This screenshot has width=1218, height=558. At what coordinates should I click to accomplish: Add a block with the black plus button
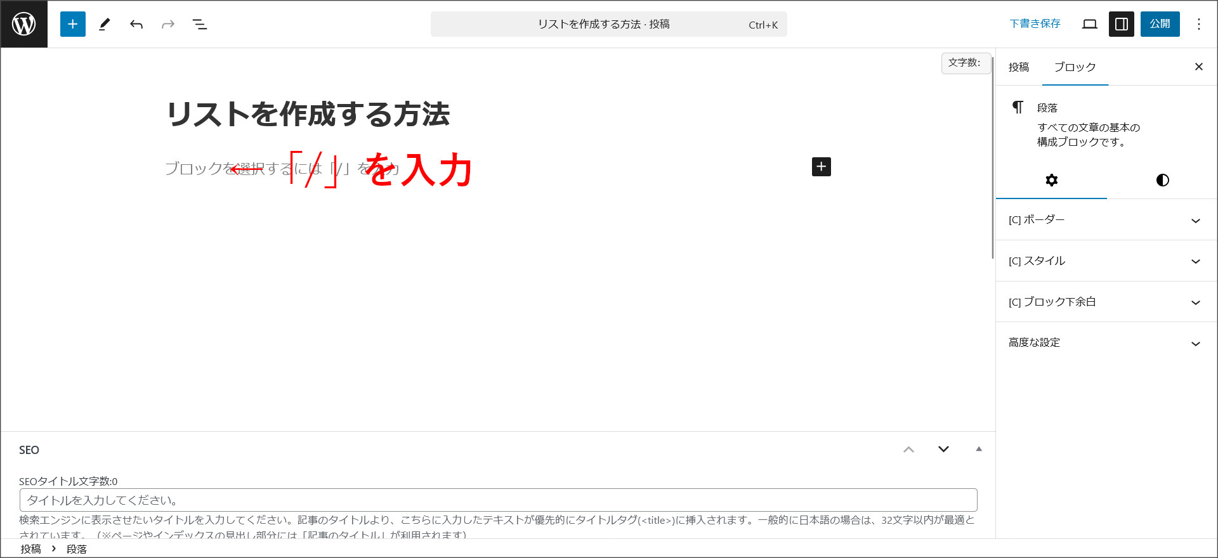pos(822,167)
